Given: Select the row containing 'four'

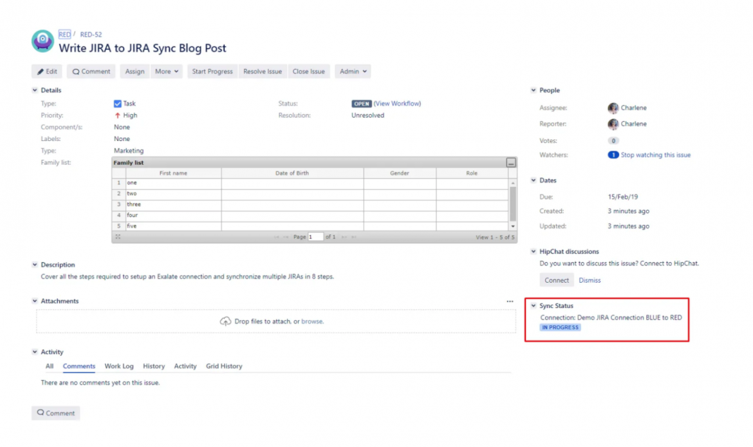Looking at the screenshot, I should pyautogui.click(x=310, y=215).
